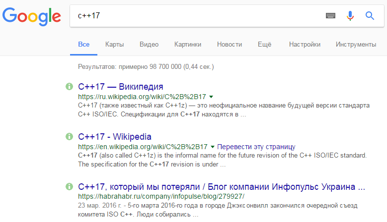The width and height of the screenshot is (387, 222).
Task: Click green info icon beside C++17 - Wikipedia
Action: click(x=69, y=136)
